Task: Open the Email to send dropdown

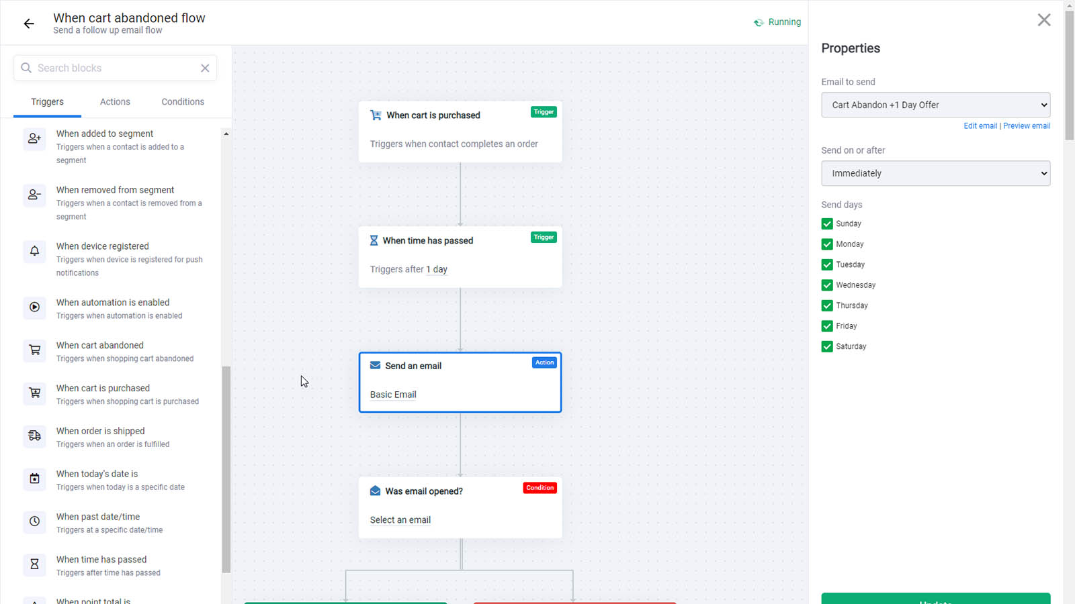Action: coord(935,105)
